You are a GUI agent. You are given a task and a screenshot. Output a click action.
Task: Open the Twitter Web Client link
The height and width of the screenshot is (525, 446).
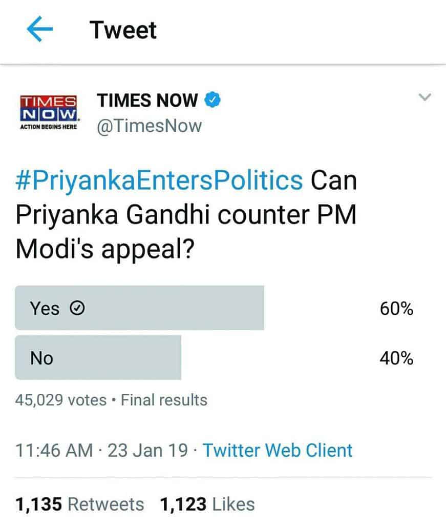(278, 450)
